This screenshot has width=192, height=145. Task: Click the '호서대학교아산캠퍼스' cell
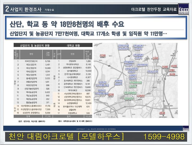click(73, 100)
